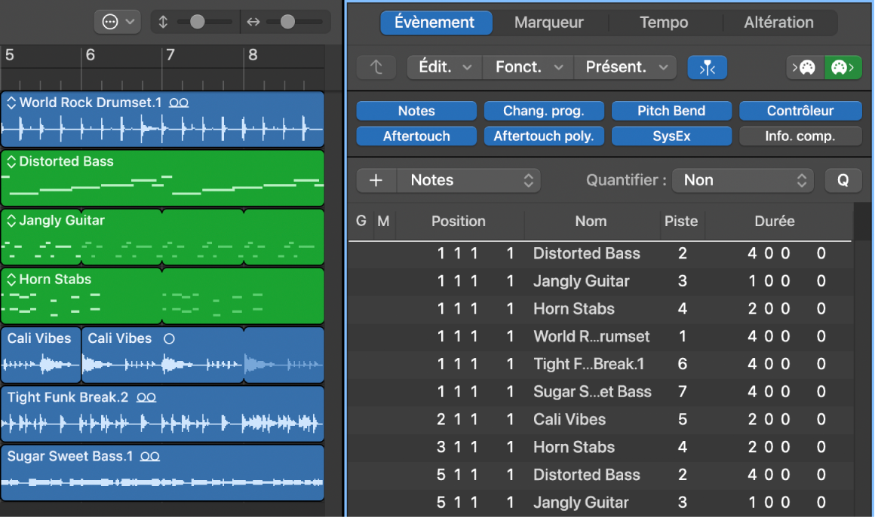Click the Q quantize button
This screenshot has height=517, width=875.
(843, 180)
